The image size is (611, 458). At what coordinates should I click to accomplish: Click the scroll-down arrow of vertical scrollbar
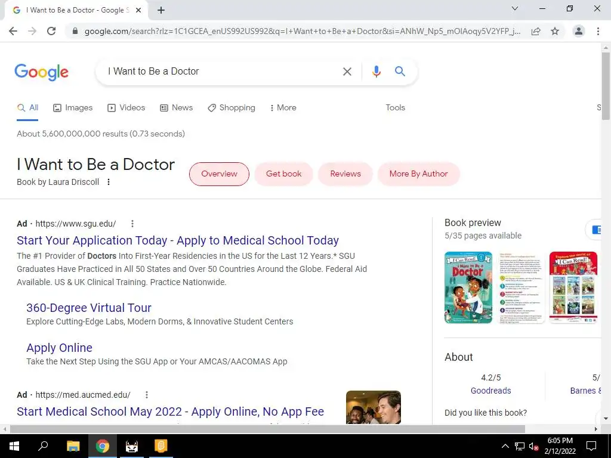(606, 419)
